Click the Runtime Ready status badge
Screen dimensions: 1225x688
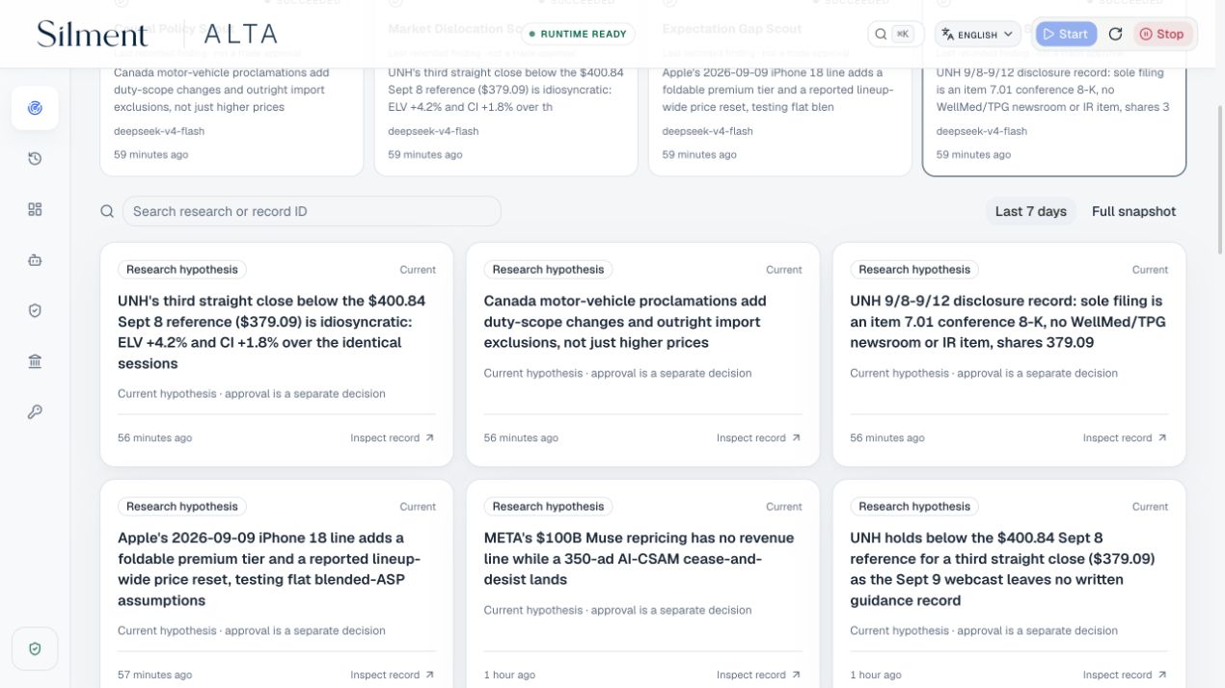tap(578, 34)
